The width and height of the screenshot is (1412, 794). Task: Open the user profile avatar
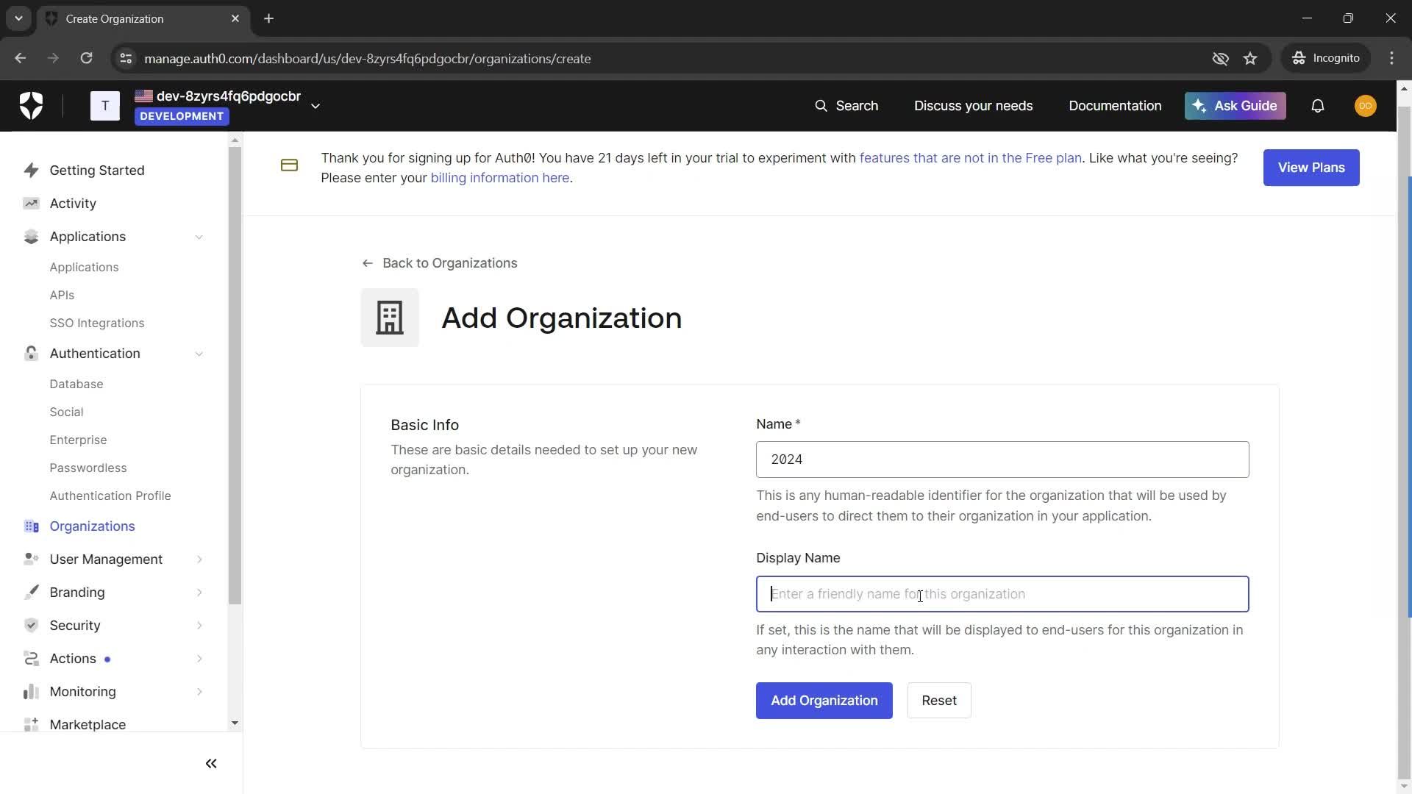(1366, 106)
